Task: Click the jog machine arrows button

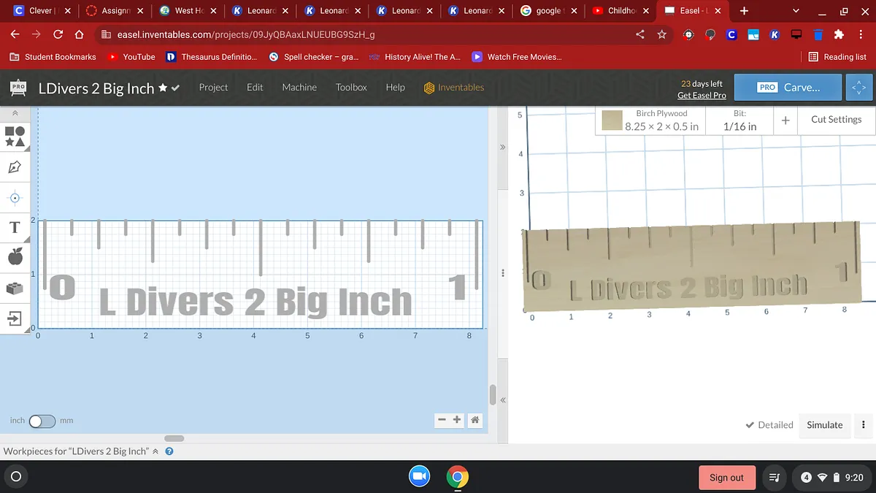Action: pyautogui.click(x=858, y=88)
